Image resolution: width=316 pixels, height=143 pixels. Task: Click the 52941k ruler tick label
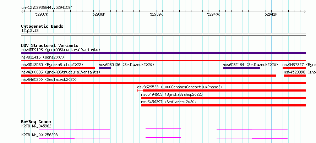pos(271,14)
